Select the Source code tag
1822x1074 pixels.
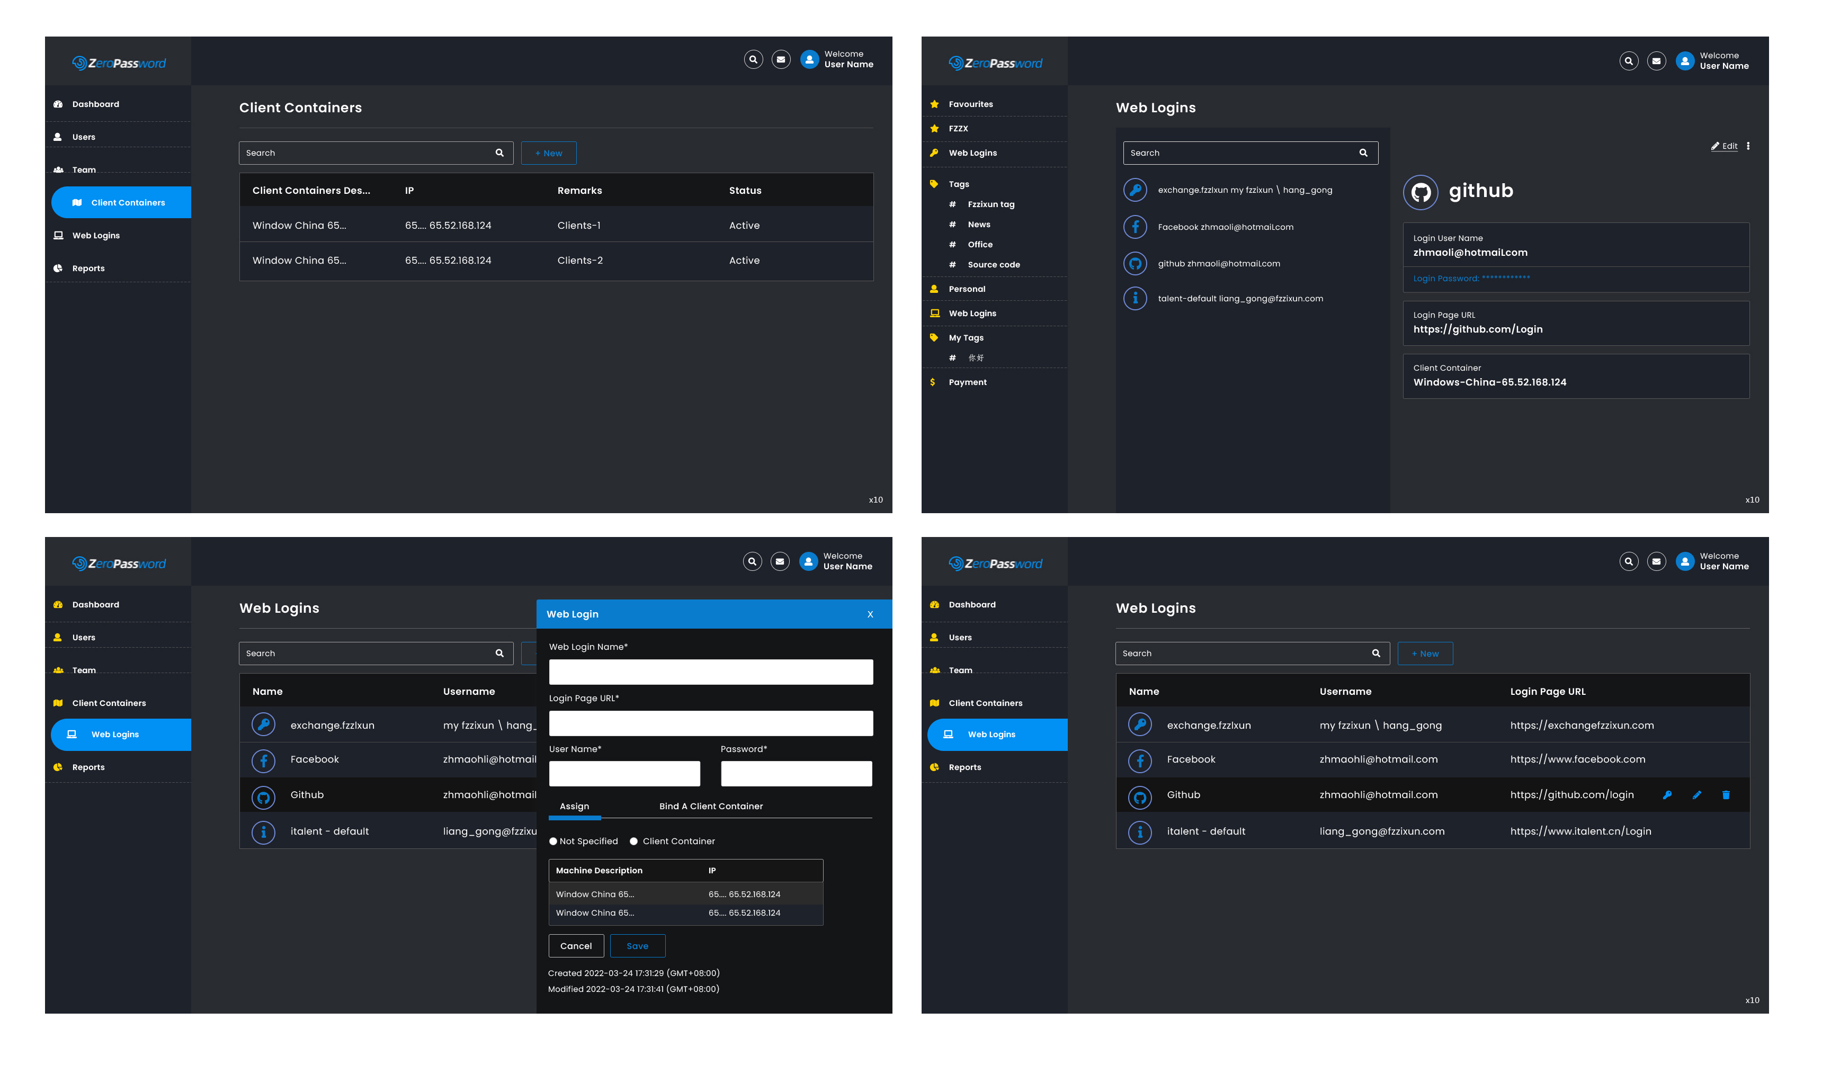(x=994, y=265)
